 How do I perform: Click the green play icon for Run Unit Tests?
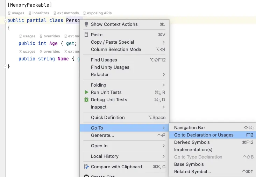[x=86, y=93]
